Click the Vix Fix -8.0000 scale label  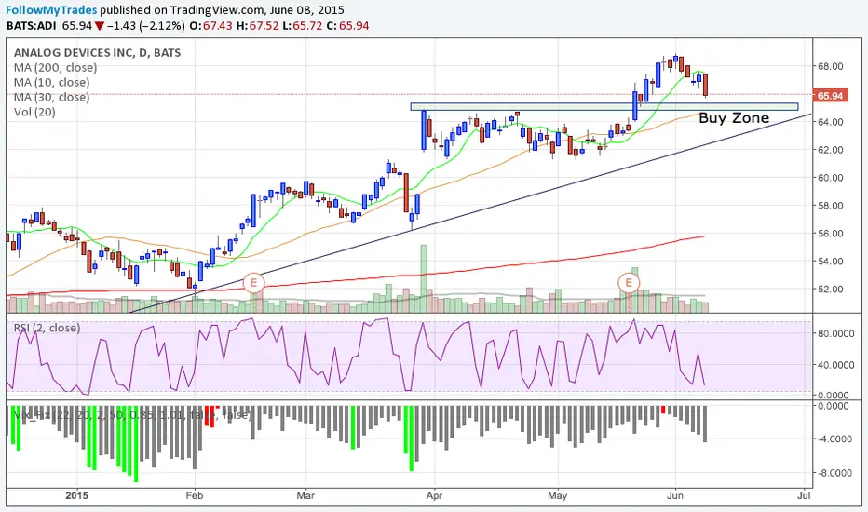834,473
